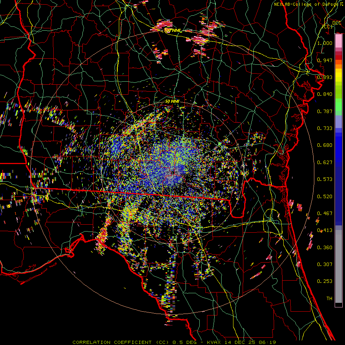Select the 0.307 legend value
Viewport: 345px width, 345px height.
pyautogui.click(x=325, y=264)
